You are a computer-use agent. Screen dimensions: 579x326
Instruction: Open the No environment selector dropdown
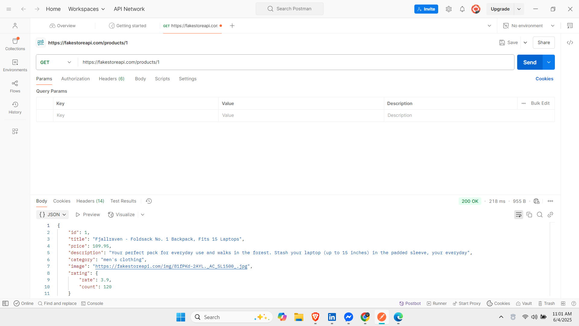coord(529,26)
